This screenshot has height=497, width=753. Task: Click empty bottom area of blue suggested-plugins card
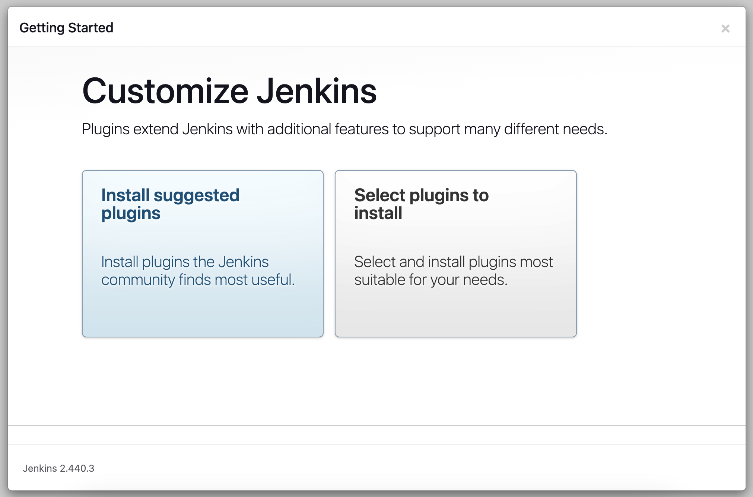[x=203, y=316]
